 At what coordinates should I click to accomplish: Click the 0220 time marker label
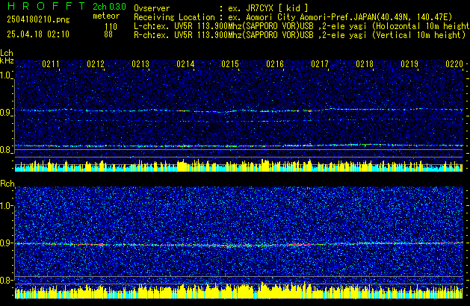point(454,64)
